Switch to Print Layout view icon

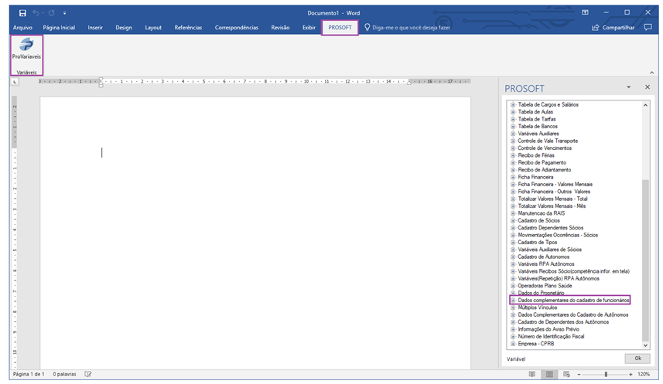coord(549,374)
